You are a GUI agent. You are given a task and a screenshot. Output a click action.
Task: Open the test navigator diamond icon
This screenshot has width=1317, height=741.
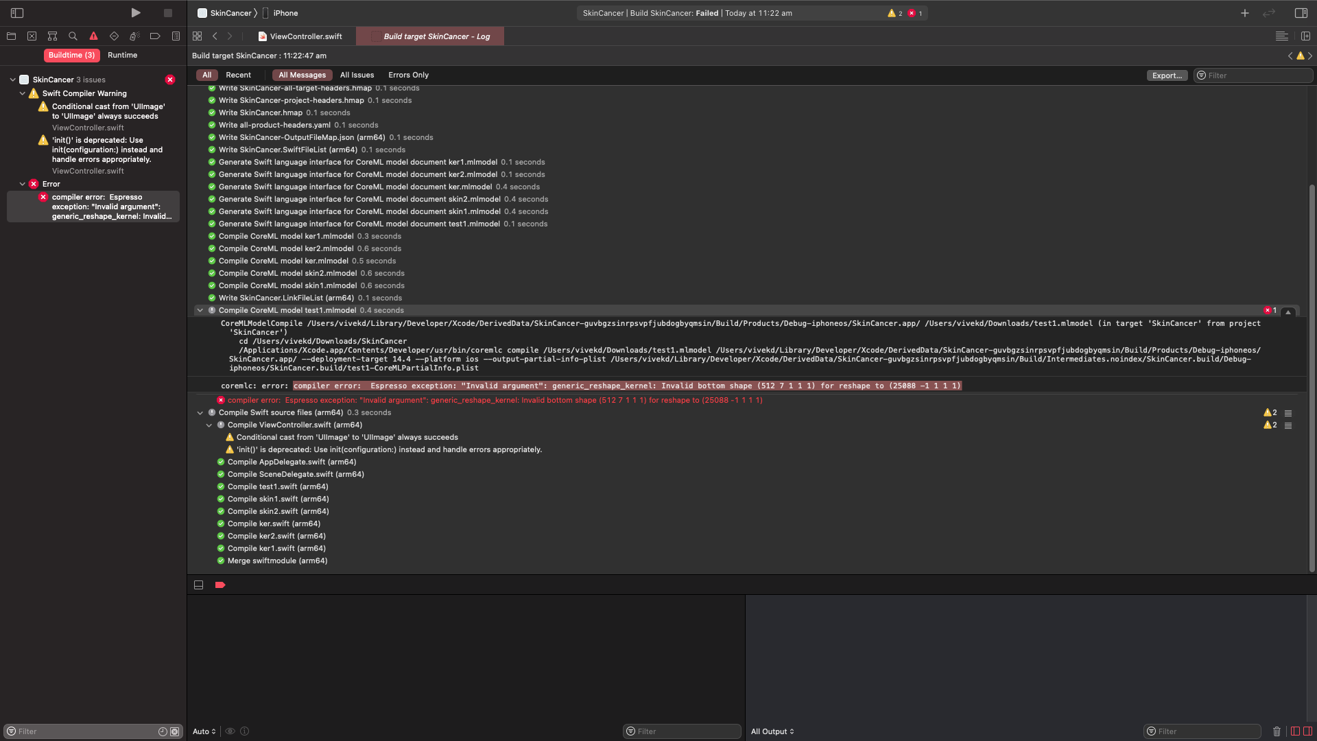coord(114,36)
